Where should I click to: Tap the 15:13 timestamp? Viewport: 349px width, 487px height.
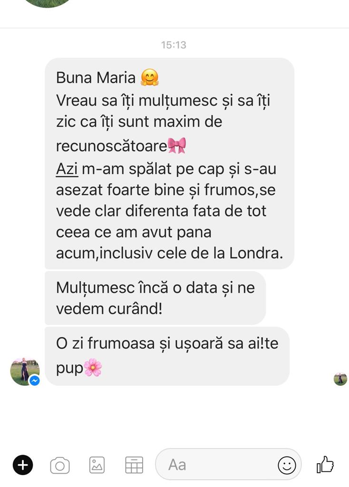(x=174, y=45)
